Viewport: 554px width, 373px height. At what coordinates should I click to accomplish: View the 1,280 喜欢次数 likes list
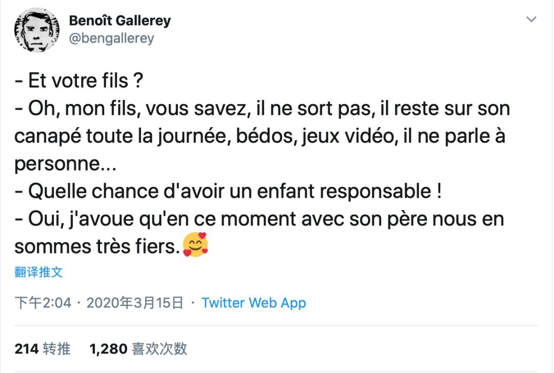click(138, 349)
